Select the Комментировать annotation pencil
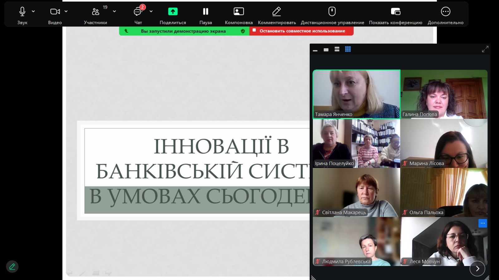This screenshot has width=499, height=280. point(277,12)
